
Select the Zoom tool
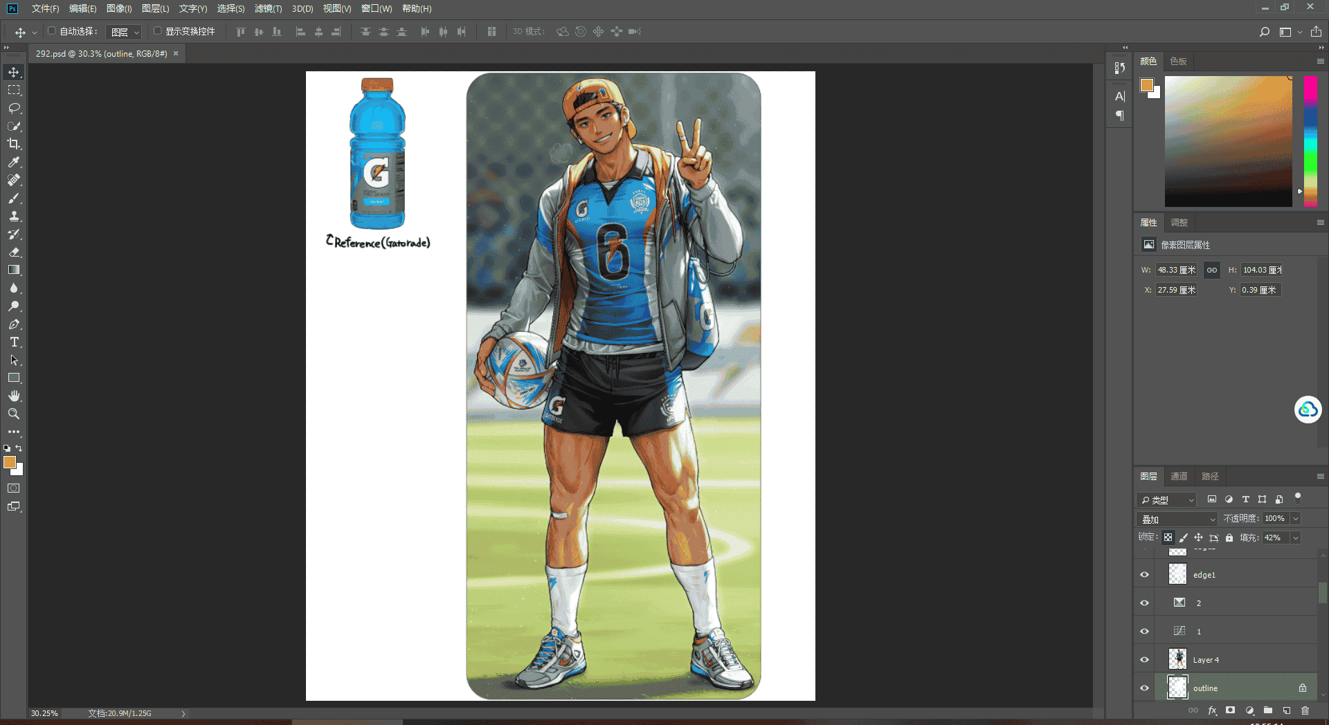[x=14, y=414]
